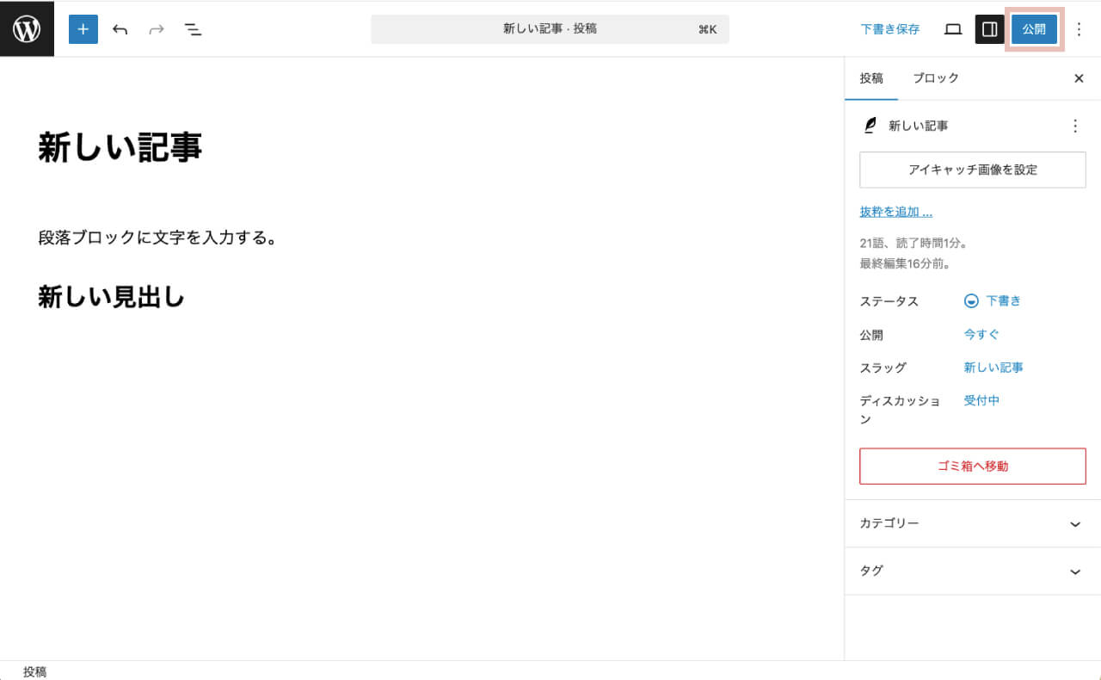Open the block inserter plus icon

83,28
